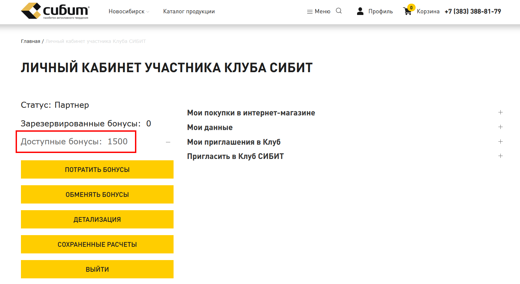Follow the Главная breadcrumb link

[31, 41]
